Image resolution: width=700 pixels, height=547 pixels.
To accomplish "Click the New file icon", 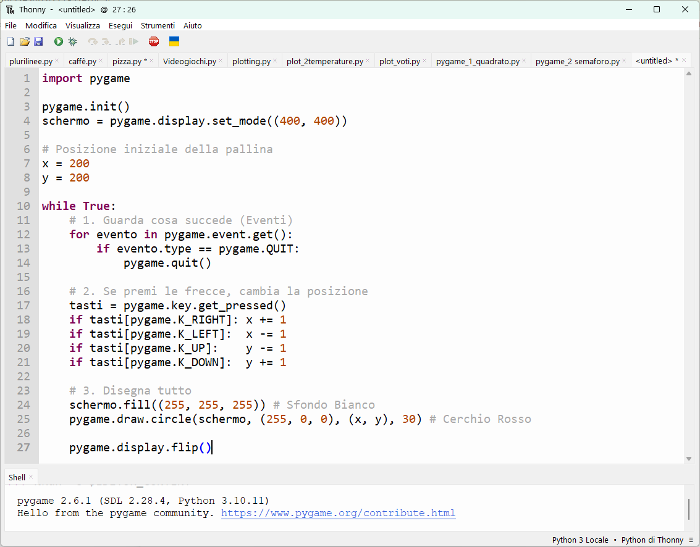I will point(11,41).
